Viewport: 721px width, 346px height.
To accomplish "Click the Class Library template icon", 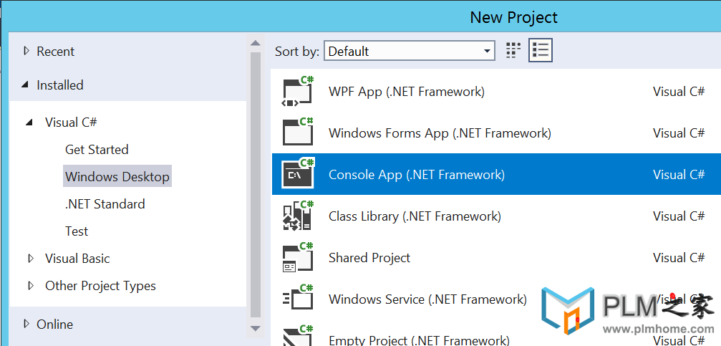I will [298, 216].
